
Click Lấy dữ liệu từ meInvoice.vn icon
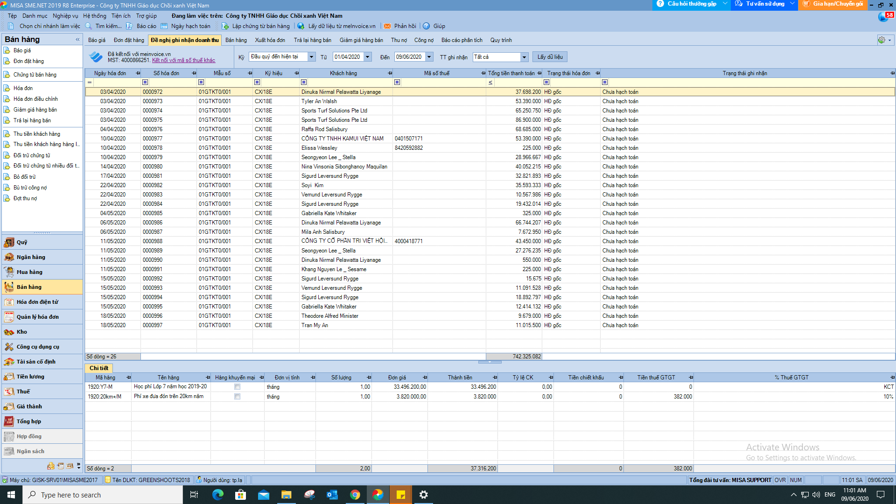tap(301, 26)
